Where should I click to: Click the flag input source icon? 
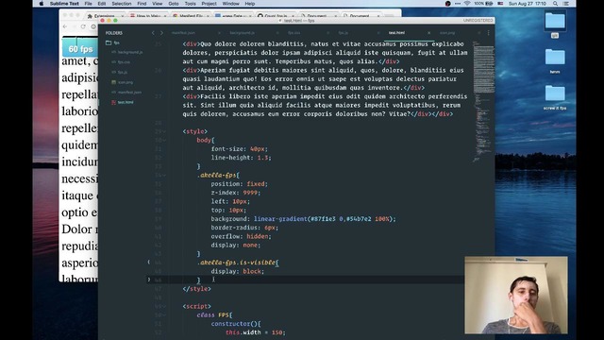click(500, 4)
